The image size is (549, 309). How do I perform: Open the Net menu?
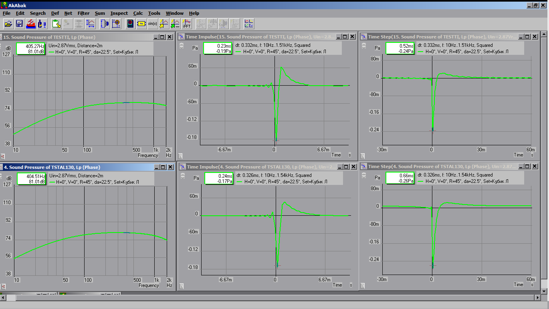click(68, 13)
